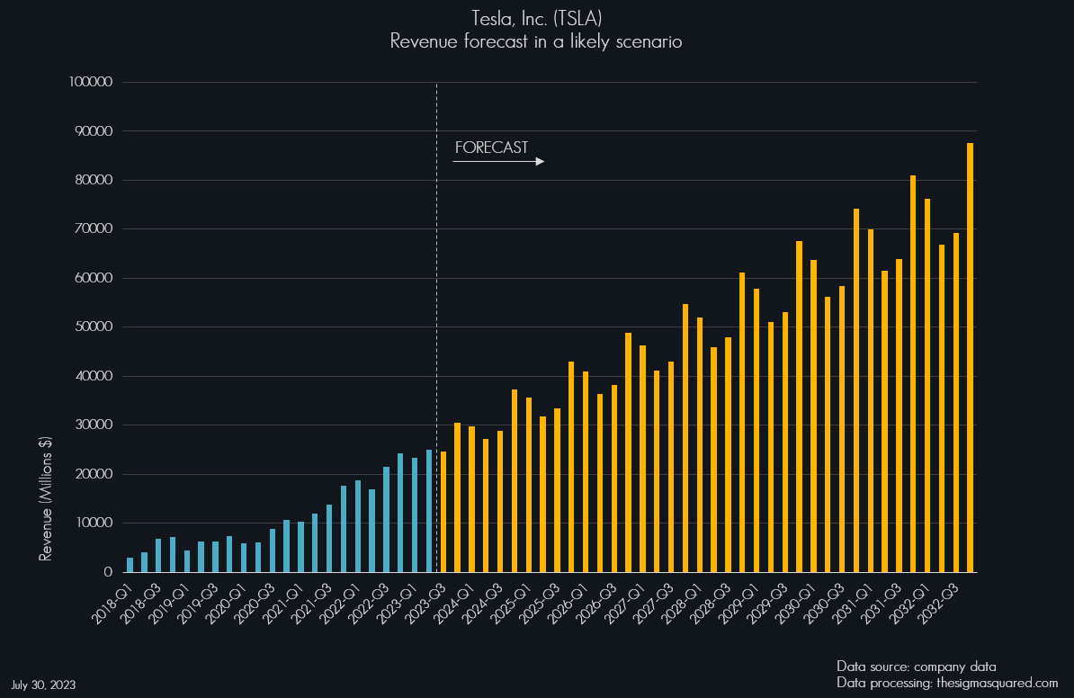Click the 70000 y-axis label
Image resolution: width=1074 pixels, height=698 pixels.
coord(94,228)
